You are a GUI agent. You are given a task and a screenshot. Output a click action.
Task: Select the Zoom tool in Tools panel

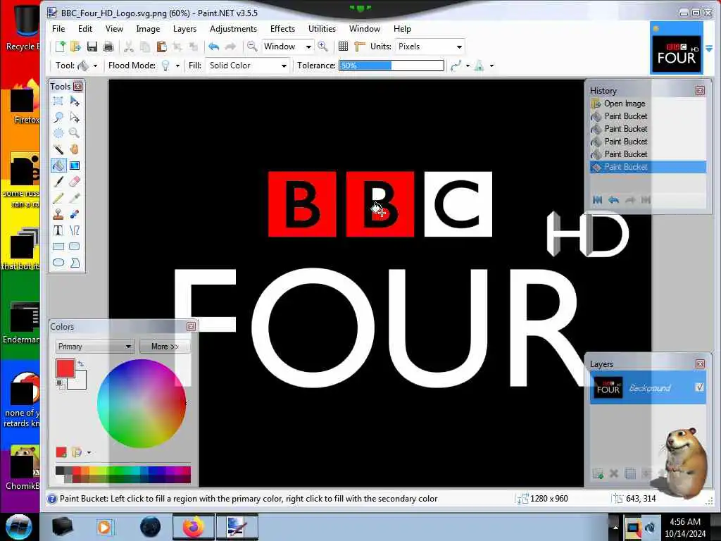pyautogui.click(x=75, y=133)
